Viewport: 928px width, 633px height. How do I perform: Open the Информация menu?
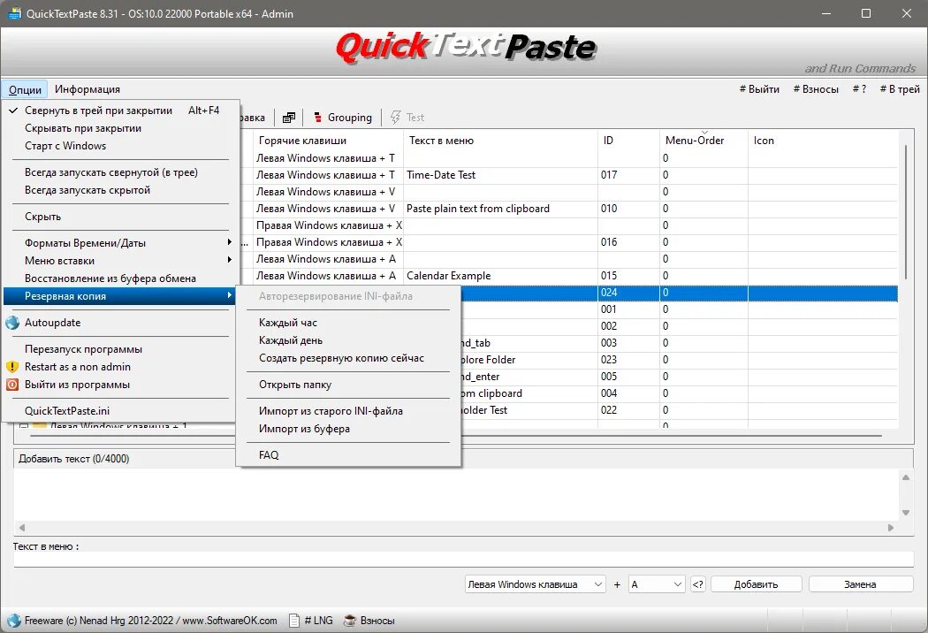coord(87,88)
